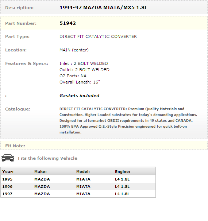Click L4 1.8L in the 1997 row
Image resolution: width=208 pixels, height=221 pixels.
click(122, 194)
